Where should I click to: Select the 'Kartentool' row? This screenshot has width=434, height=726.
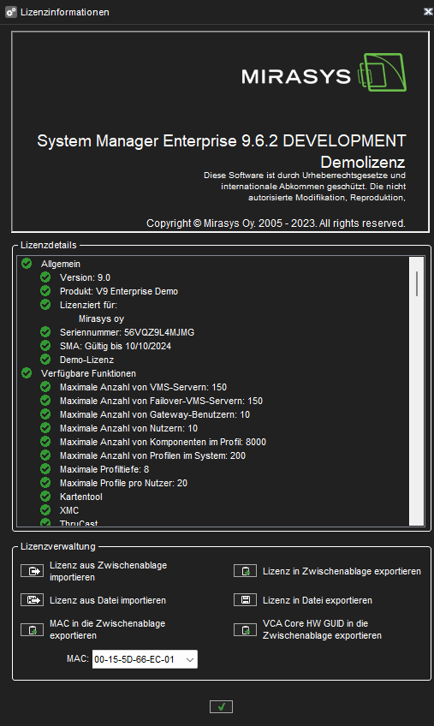point(81,497)
